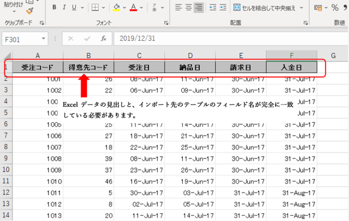349x221 pixels.
Task: Expand the merge and center dropdown arrow
Action: click(x=301, y=8)
